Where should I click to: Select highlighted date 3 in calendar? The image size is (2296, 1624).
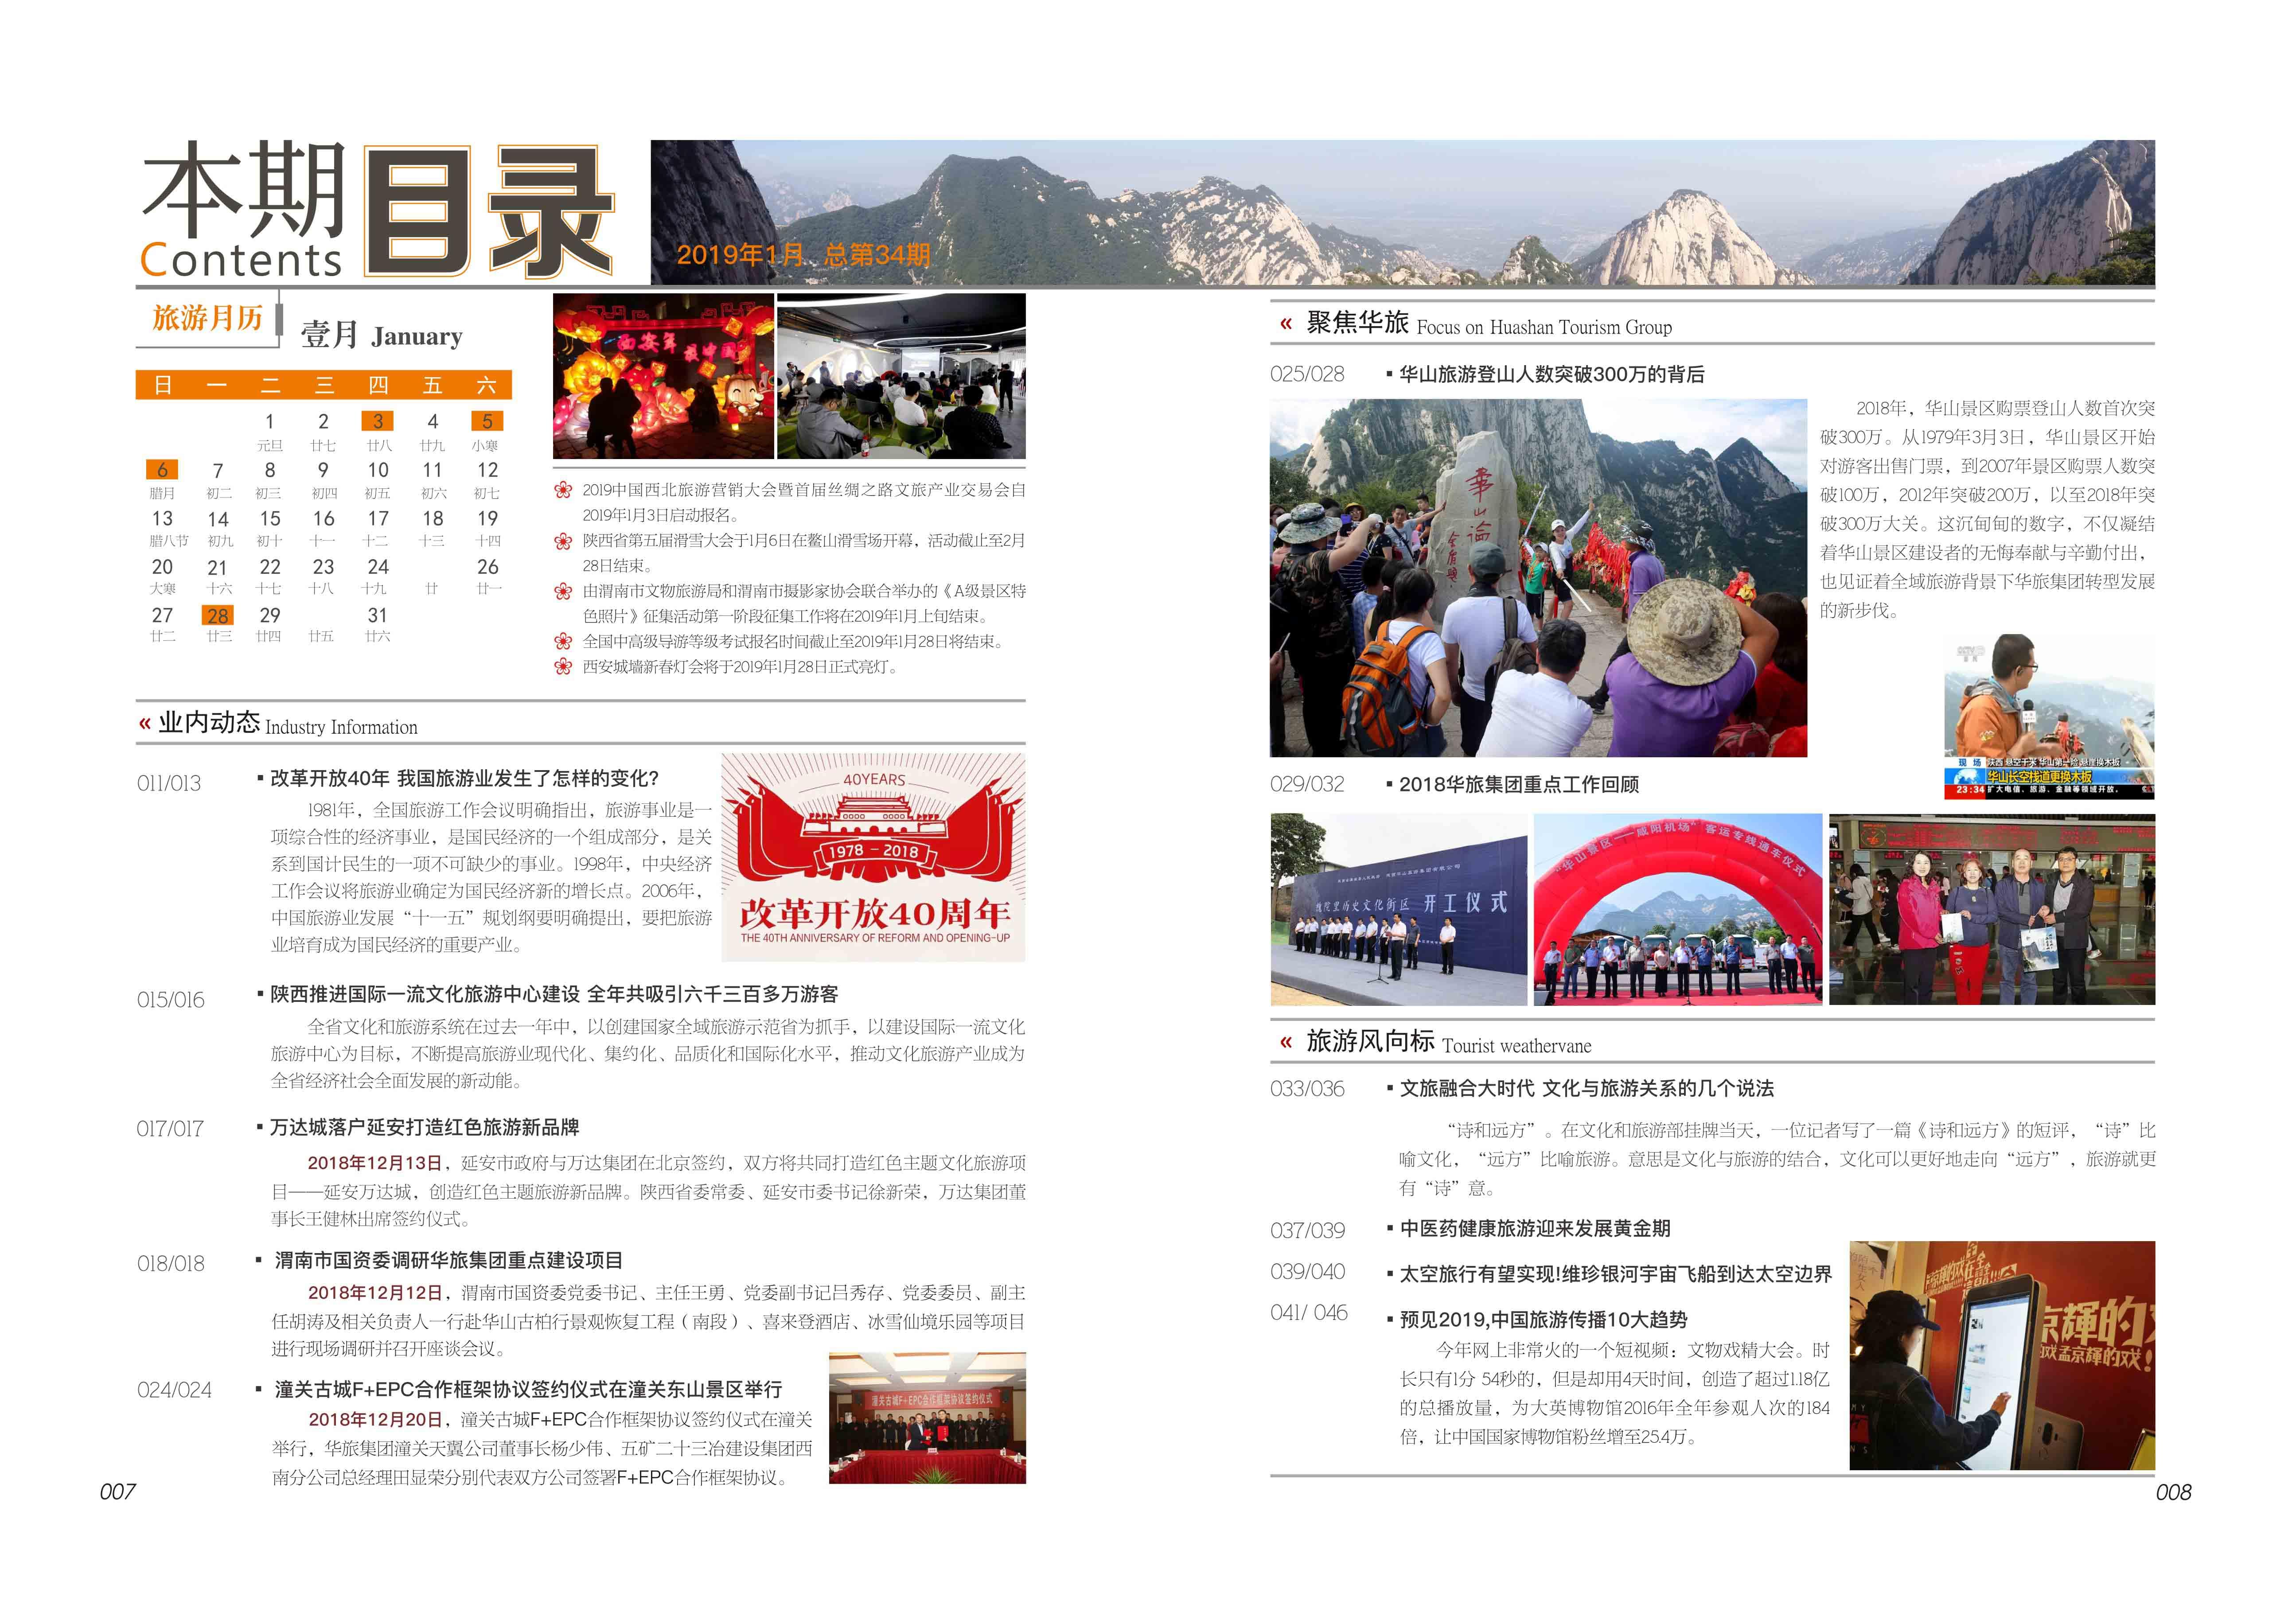pos(378,421)
